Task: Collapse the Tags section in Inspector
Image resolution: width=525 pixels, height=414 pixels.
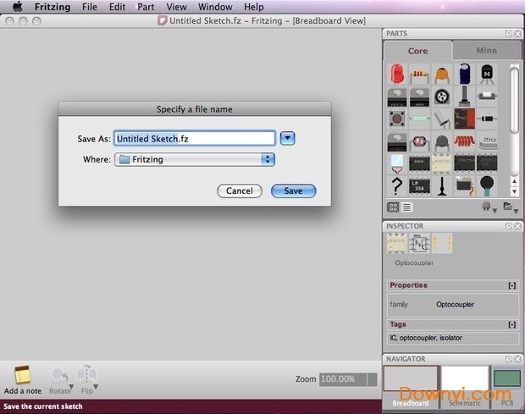Action: point(511,324)
